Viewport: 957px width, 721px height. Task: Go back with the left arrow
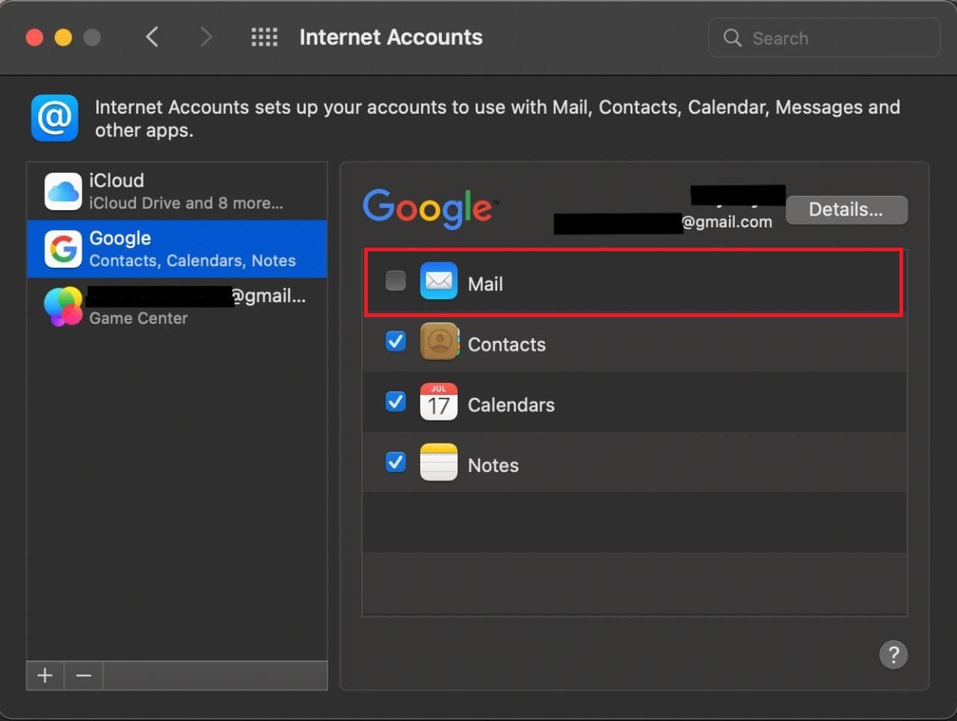(152, 37)
